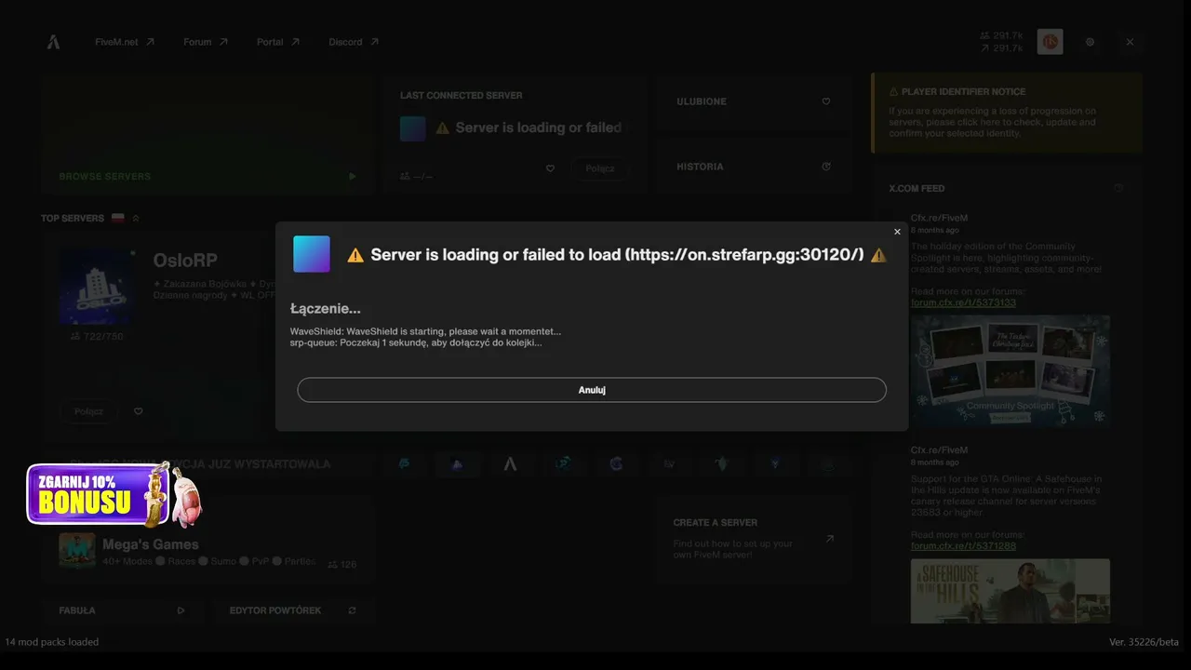Image resolution: width=1191 pixels, height=670 pixels.
Task: Click the OsloRP server logo
Action: [96, 287]
